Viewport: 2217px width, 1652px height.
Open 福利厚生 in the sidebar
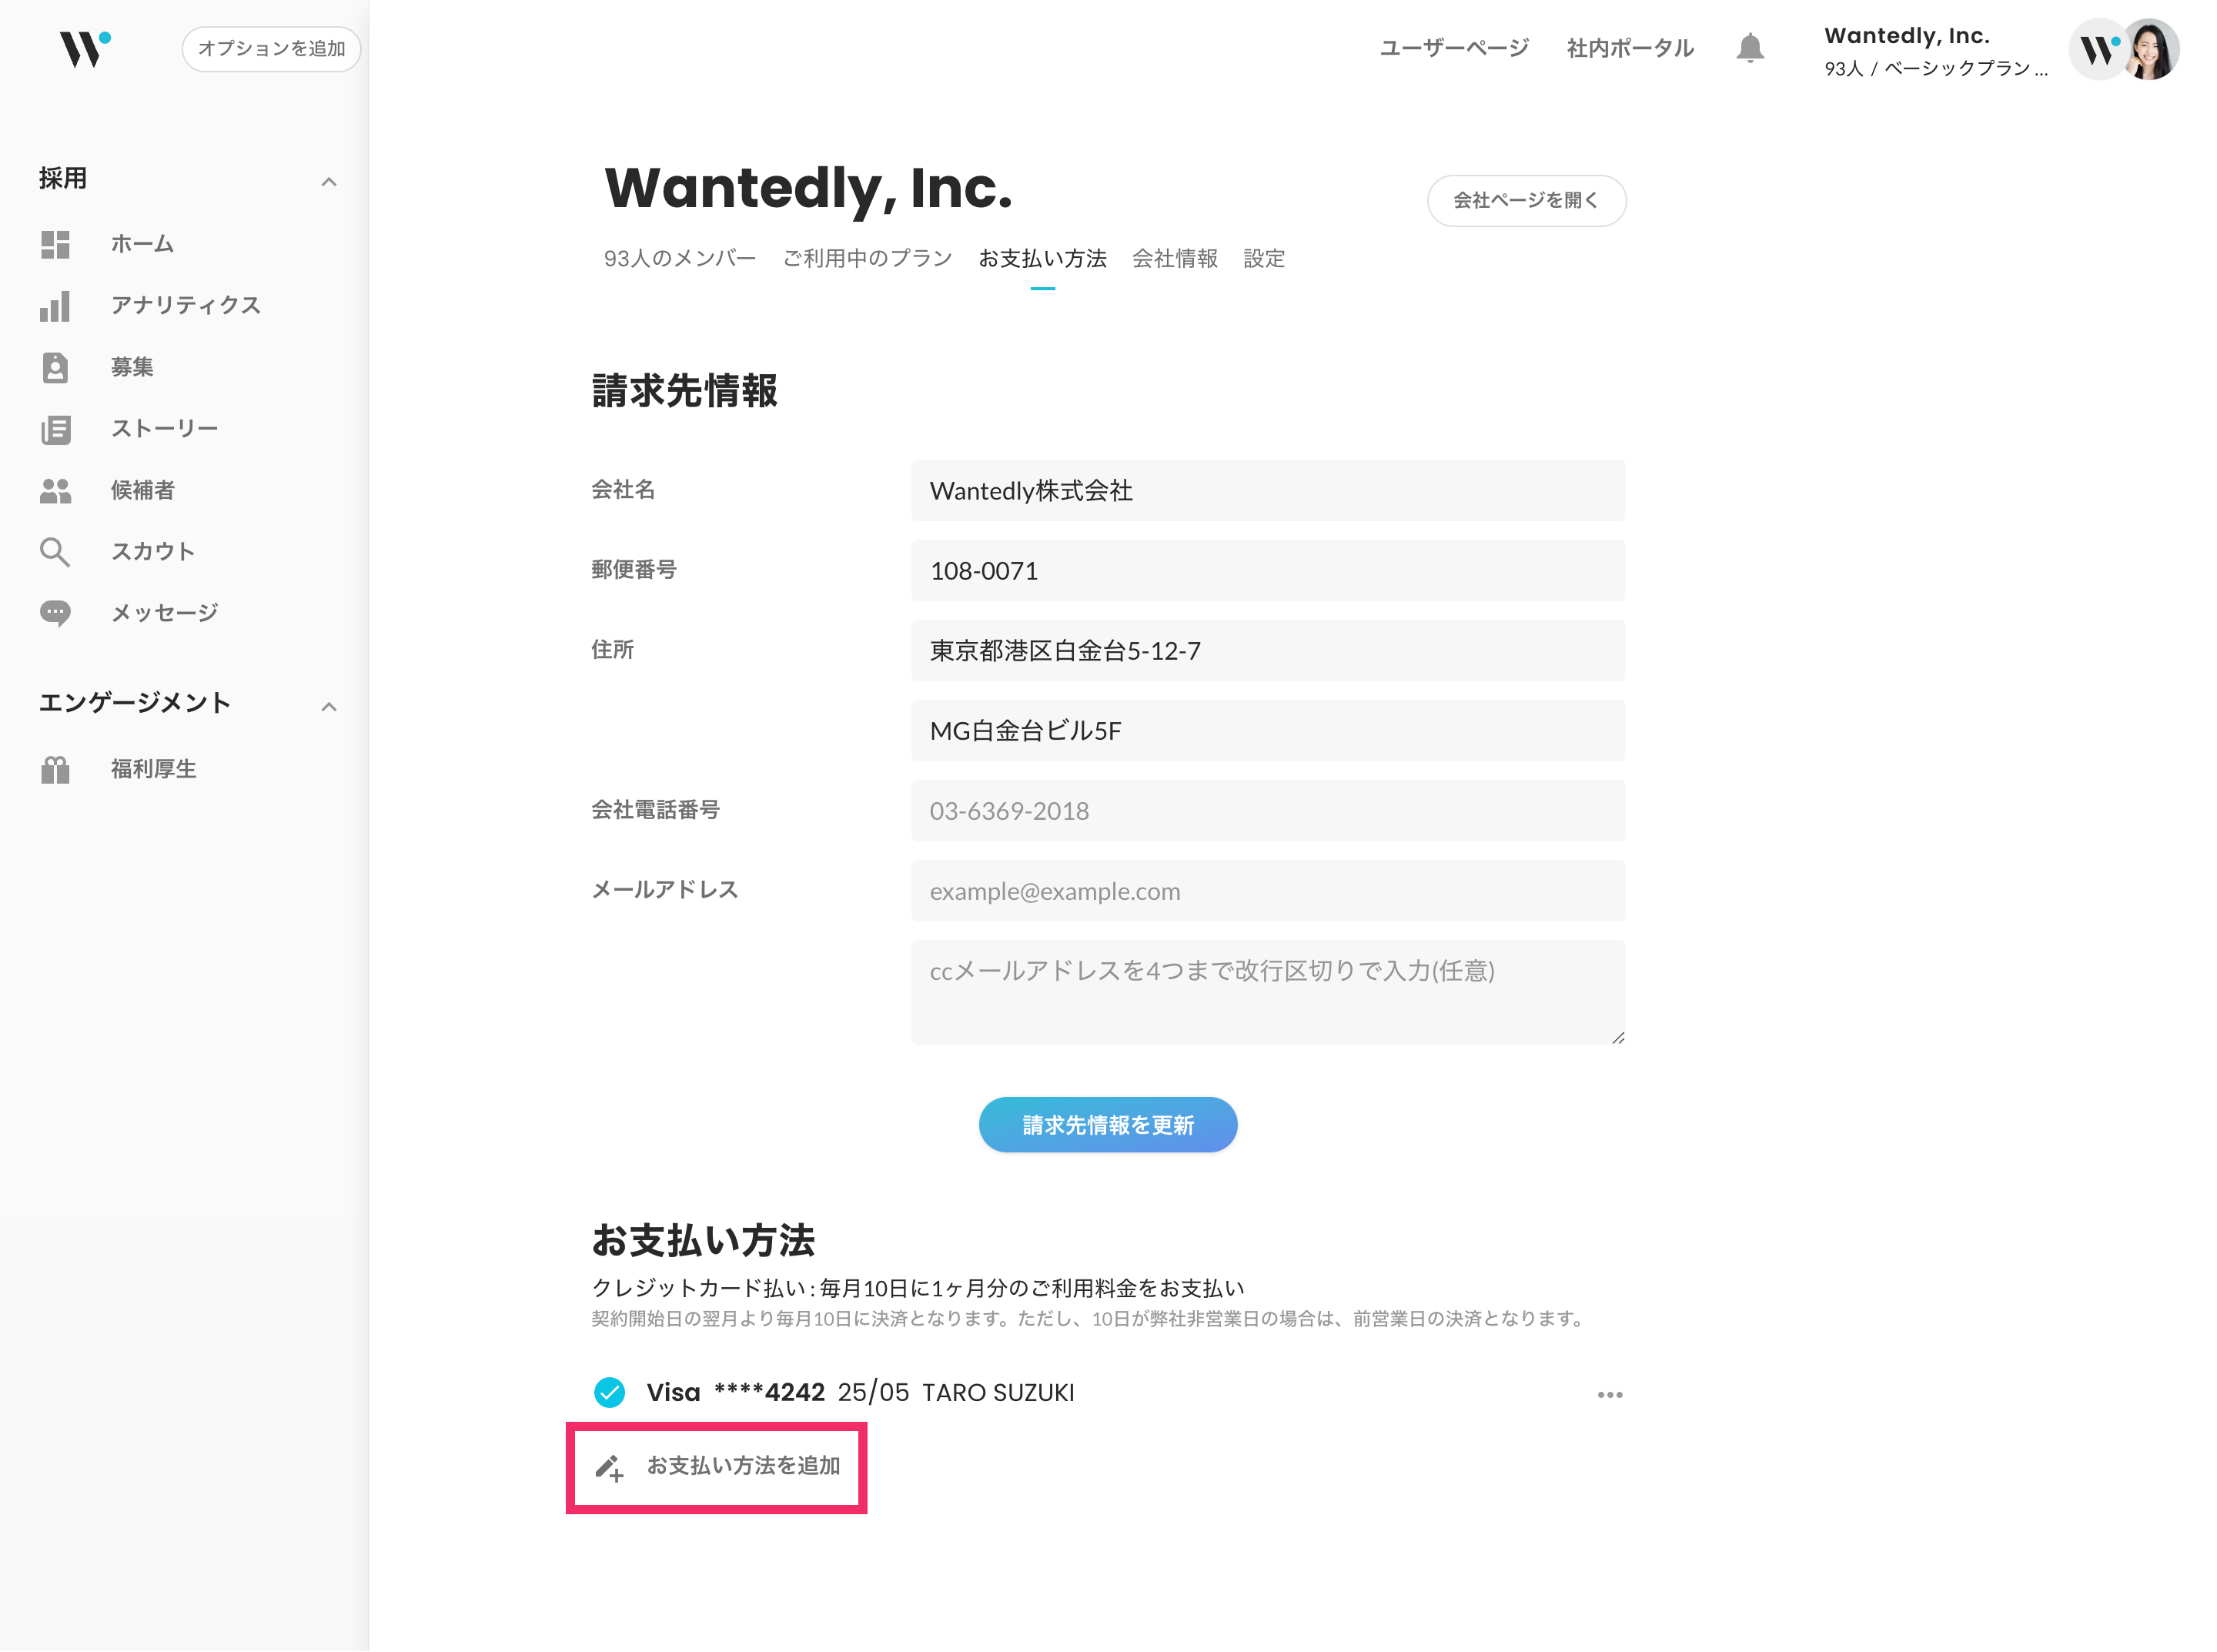pos(153,769)
